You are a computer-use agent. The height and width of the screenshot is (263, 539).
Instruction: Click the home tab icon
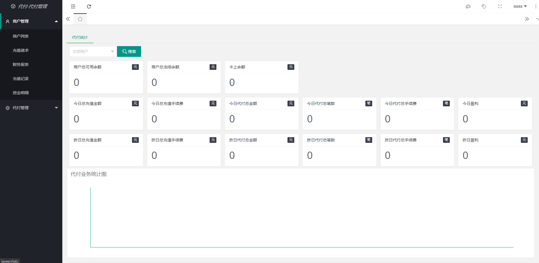click(80, 19)
